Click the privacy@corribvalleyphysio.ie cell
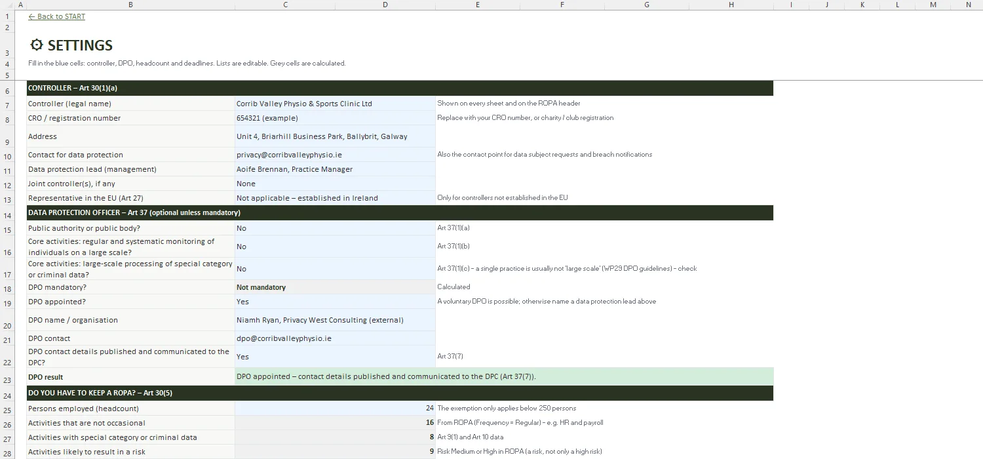983x459 pixels. pos(335,155)
